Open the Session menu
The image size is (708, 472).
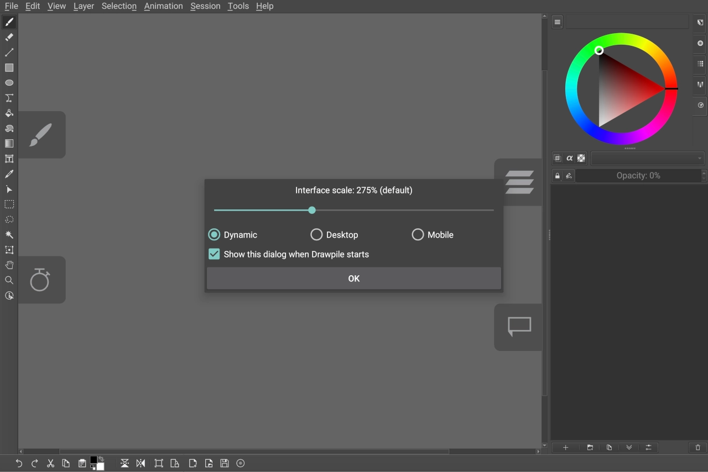[205, 6]
